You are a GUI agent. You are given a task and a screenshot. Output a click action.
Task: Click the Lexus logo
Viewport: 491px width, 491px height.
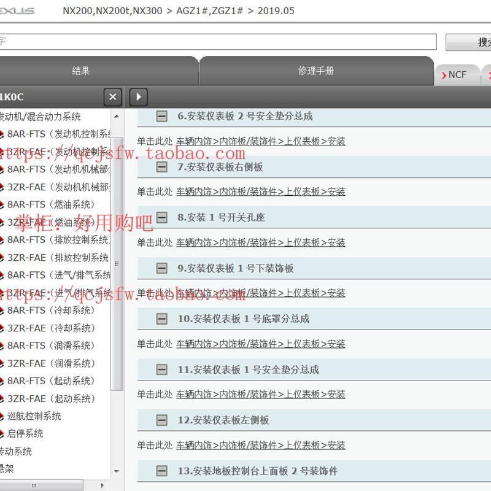[x=17, y=11]
